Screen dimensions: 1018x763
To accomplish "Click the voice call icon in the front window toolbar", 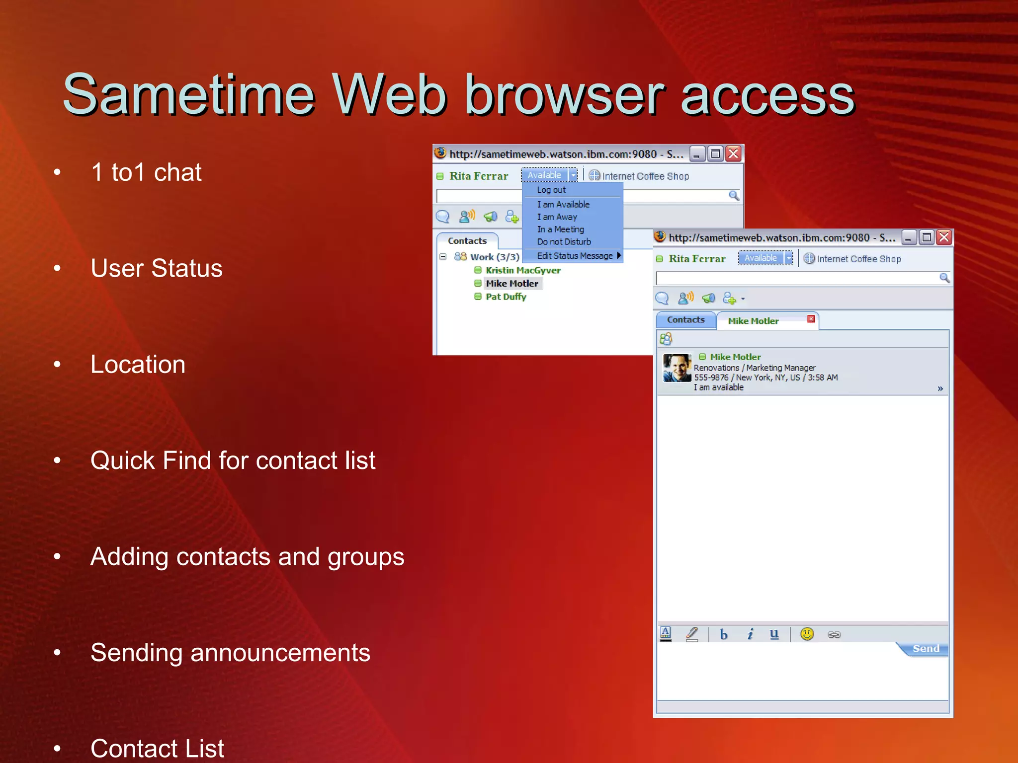I will [685, 298].
